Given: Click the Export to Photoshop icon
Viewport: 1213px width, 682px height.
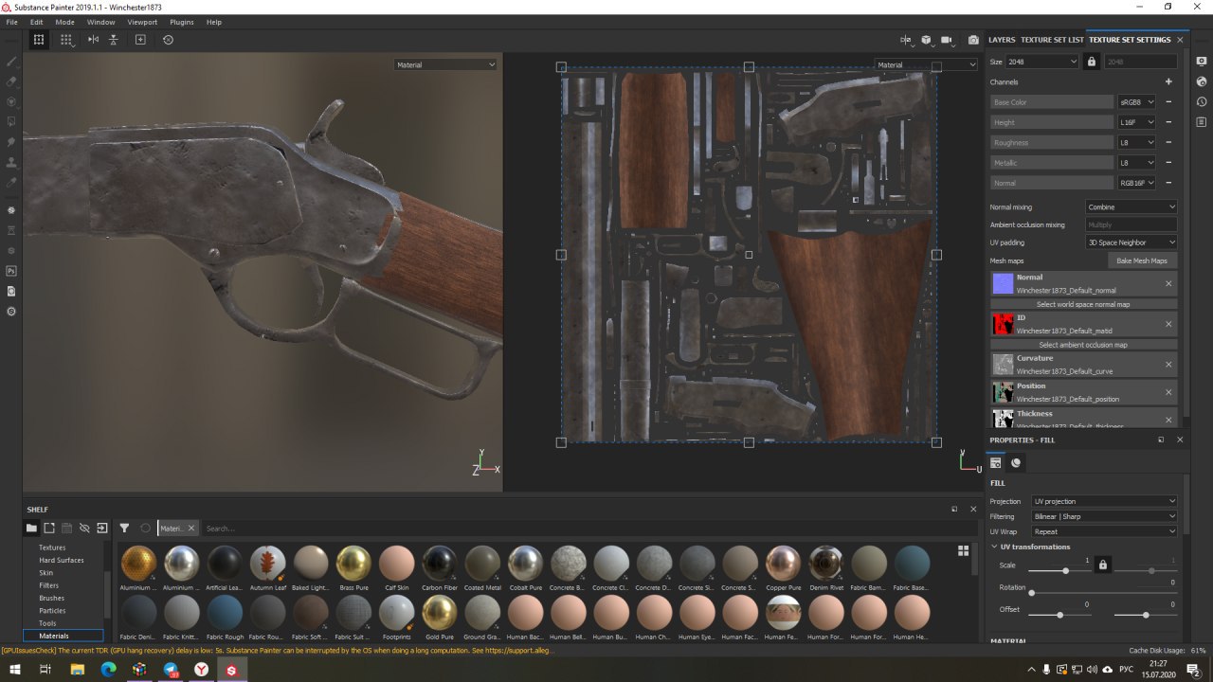Looking at the screenshot, I should point(12,271).
